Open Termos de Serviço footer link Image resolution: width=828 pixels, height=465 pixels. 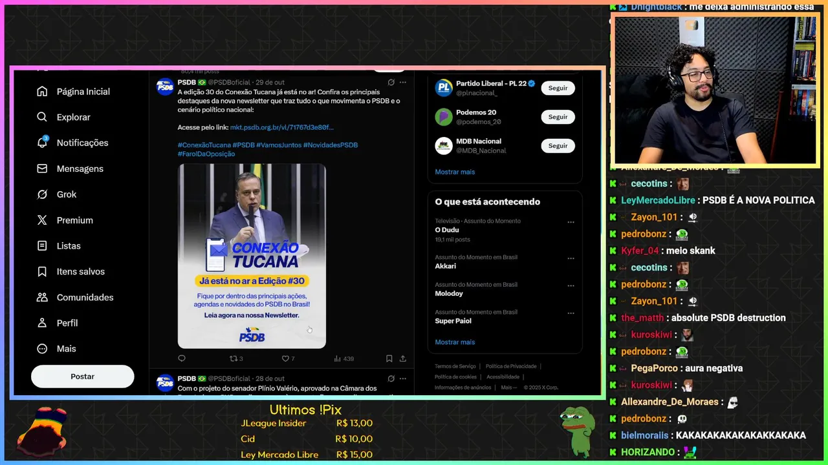pyautogui.click(x=455, y=366)
